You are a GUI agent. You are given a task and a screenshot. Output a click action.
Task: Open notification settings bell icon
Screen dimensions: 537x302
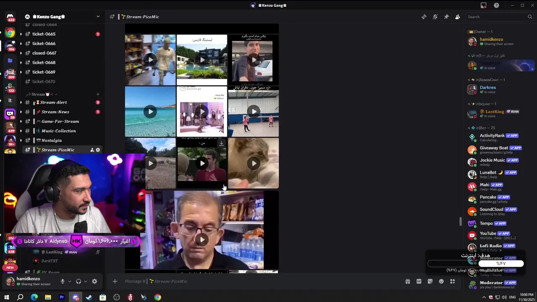(x=435, y=17)
